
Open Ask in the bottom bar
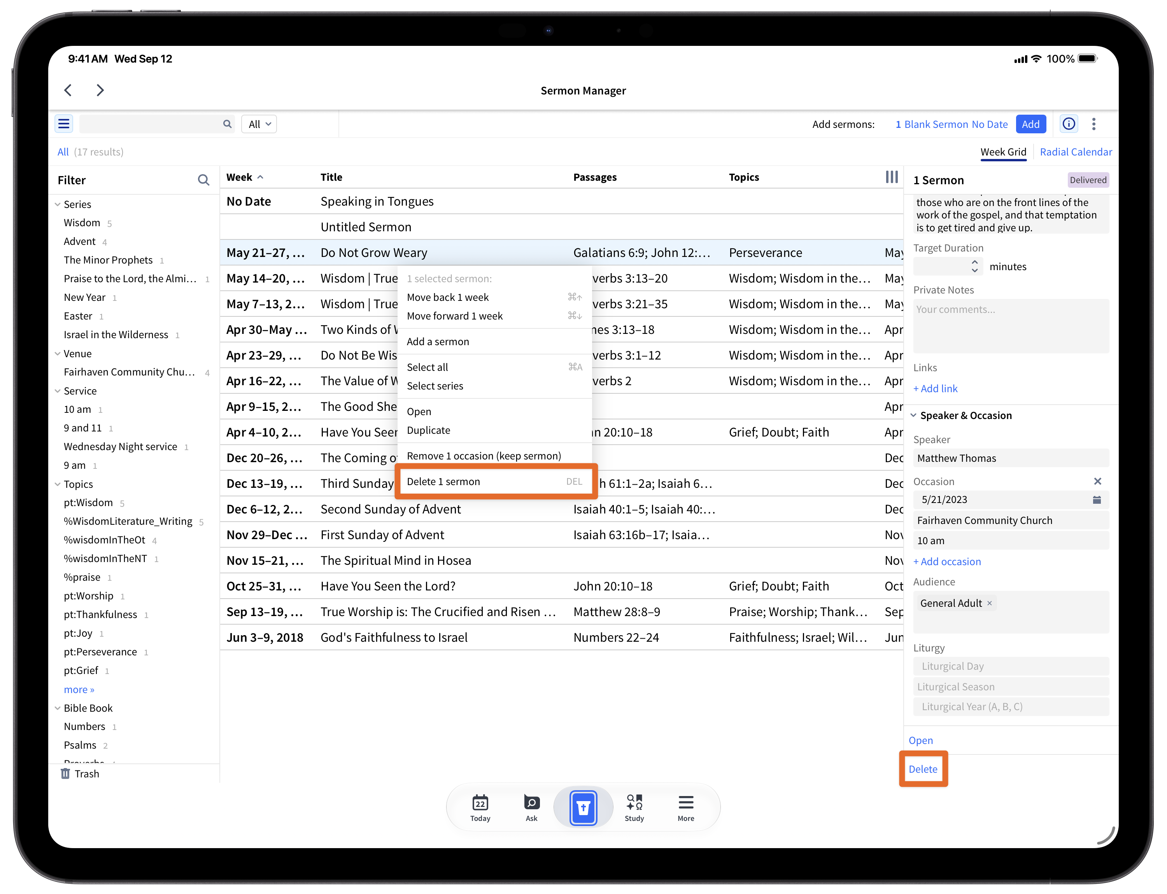pos(531,807)
